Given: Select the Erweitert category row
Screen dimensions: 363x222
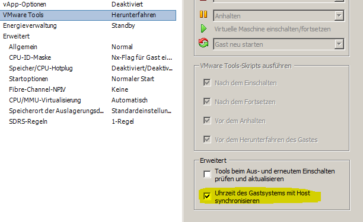Looking at the screenshot, I should pos(88,36).
